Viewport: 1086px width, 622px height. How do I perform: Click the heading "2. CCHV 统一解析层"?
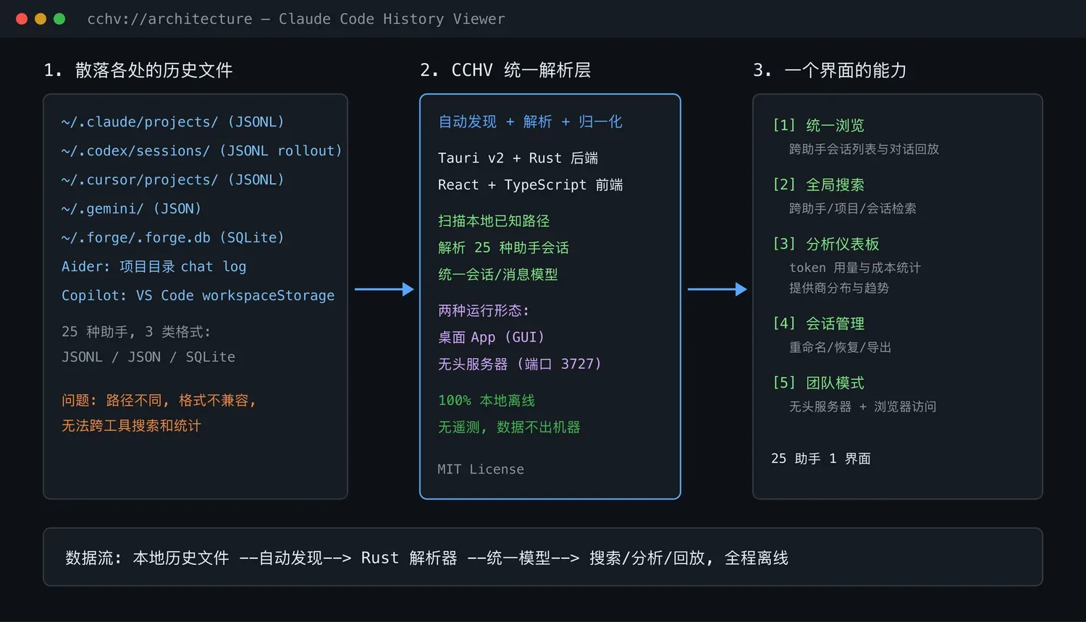click(505, 70)
